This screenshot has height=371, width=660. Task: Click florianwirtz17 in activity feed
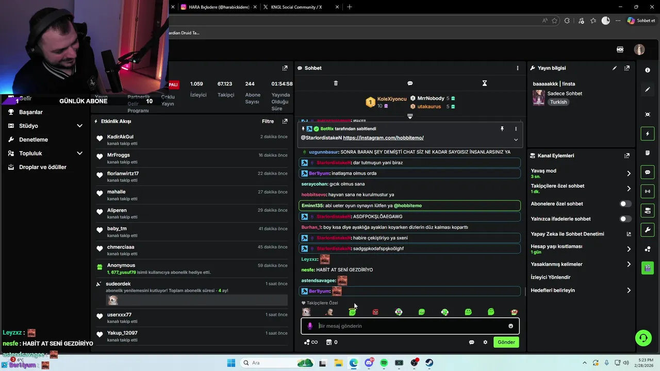[123, 174]
